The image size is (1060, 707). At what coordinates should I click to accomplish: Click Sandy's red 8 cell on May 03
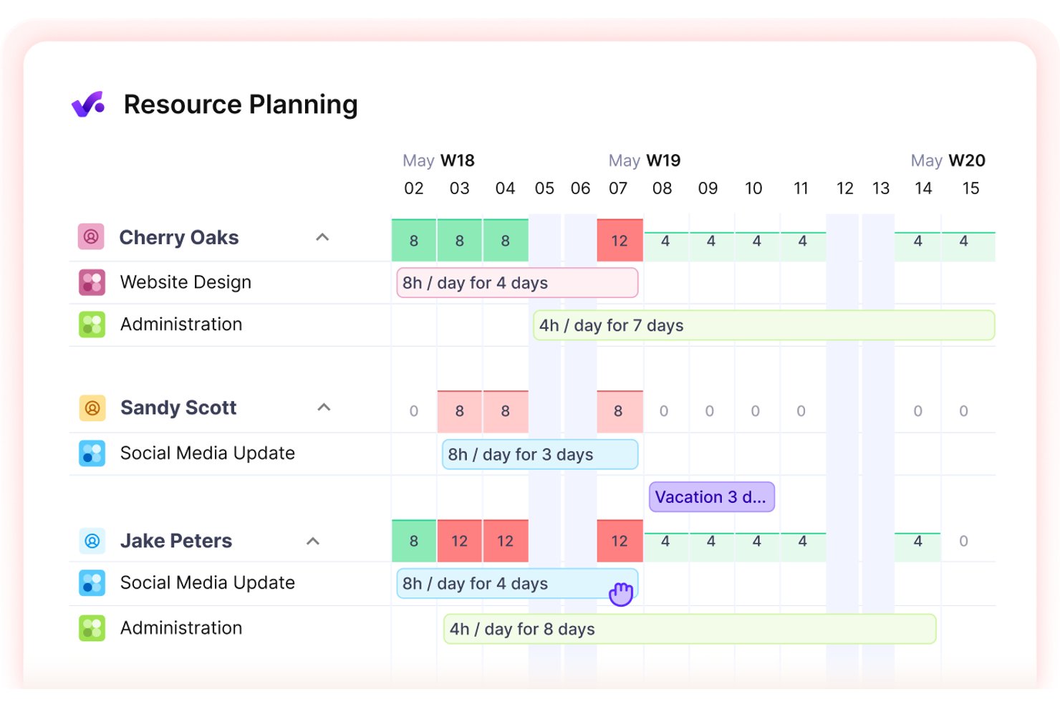pos(460,411)
